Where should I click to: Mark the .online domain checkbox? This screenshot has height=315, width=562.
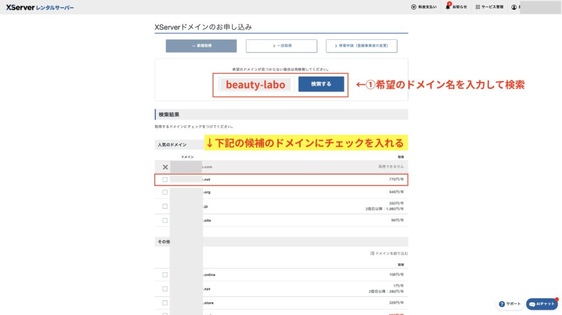point(165,274)
